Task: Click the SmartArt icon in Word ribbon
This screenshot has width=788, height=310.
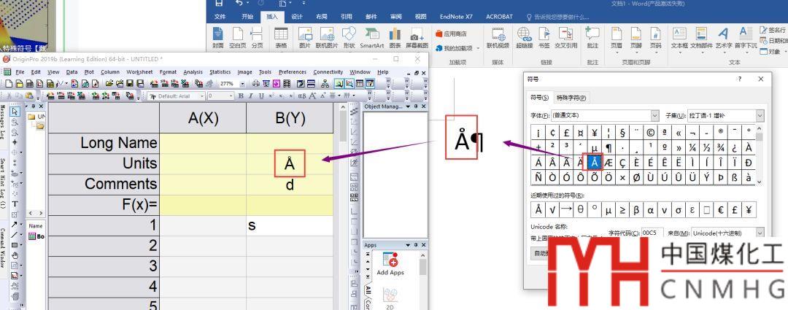Action: (372, 36)
